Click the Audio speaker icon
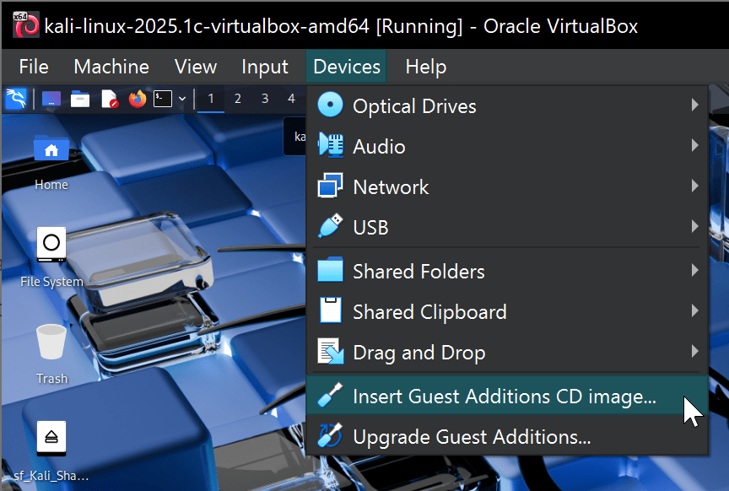Viewport: 729px width, 491px height. [331, 146]
